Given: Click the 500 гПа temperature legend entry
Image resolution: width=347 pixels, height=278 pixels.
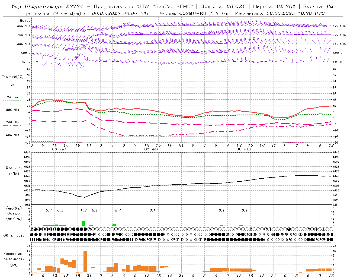Looking at the screenshot, I should pos(13,136).
